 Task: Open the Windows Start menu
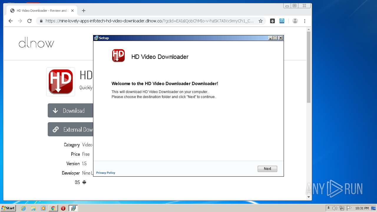click(8, 208)
